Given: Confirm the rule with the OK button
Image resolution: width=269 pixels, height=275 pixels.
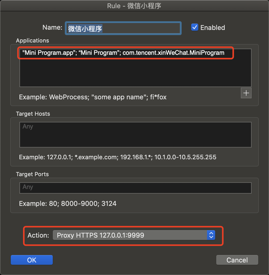Looking at the screenshot, I should coord(32,260).
